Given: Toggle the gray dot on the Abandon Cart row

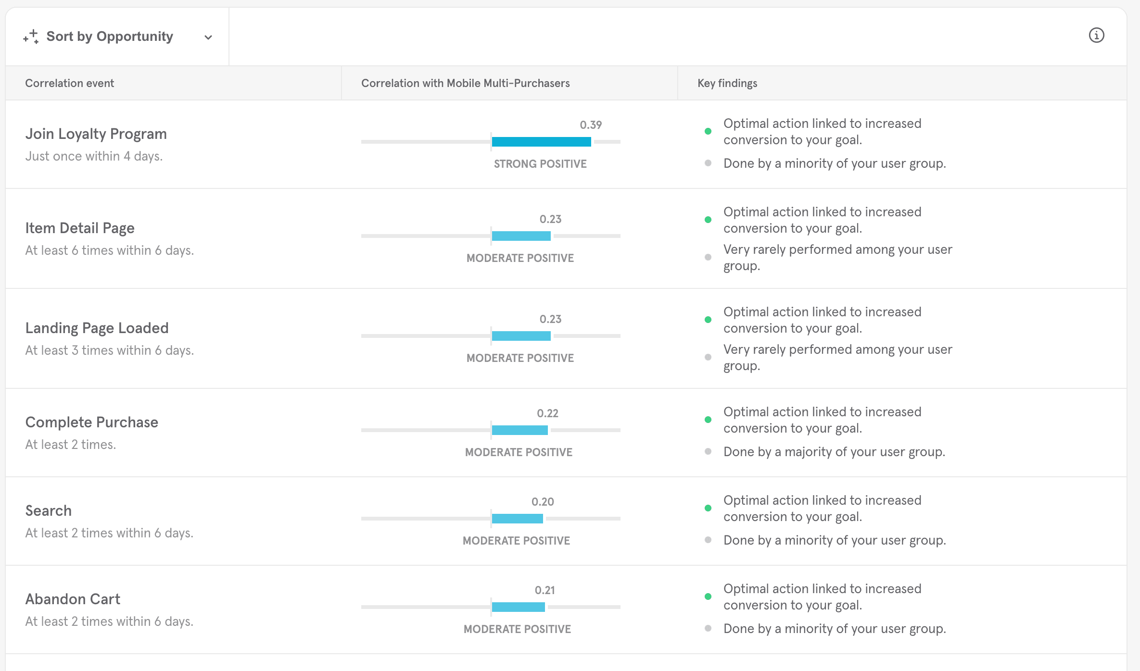Looking at the screenshot, I should tap(708, 628).
